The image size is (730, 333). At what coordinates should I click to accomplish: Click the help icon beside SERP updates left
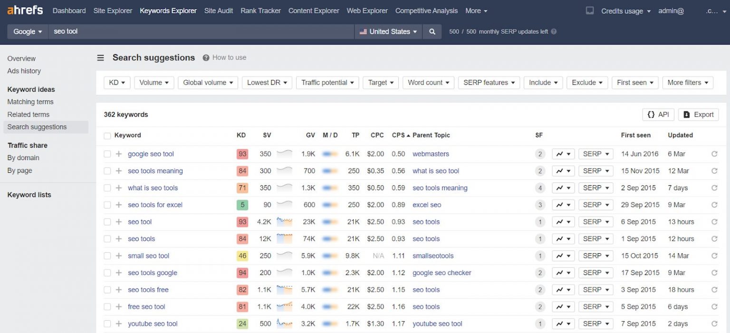554,32
